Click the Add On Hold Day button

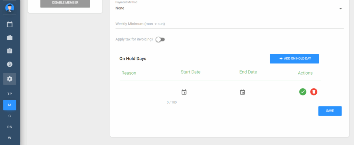294,59
